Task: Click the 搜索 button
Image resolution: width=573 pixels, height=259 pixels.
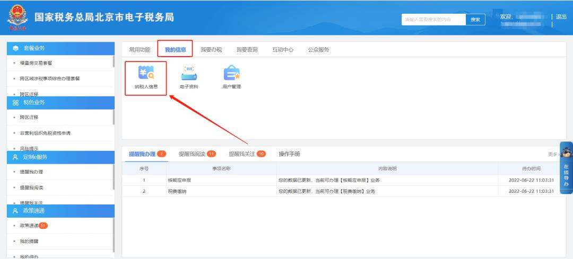Action: tap(475, 20)
